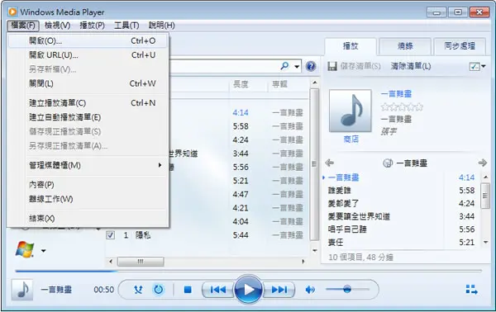
Task: Choose 建立播放清單(C) menu entry
Action: pos(88,103)
